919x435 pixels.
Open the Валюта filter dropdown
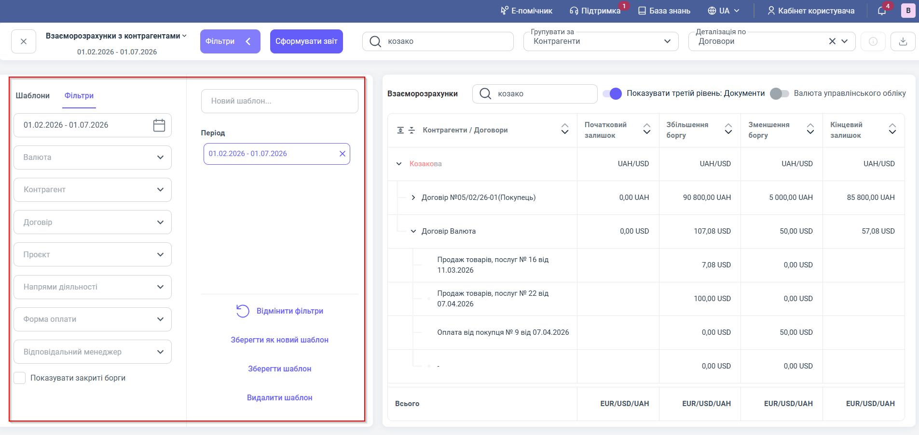93,158
